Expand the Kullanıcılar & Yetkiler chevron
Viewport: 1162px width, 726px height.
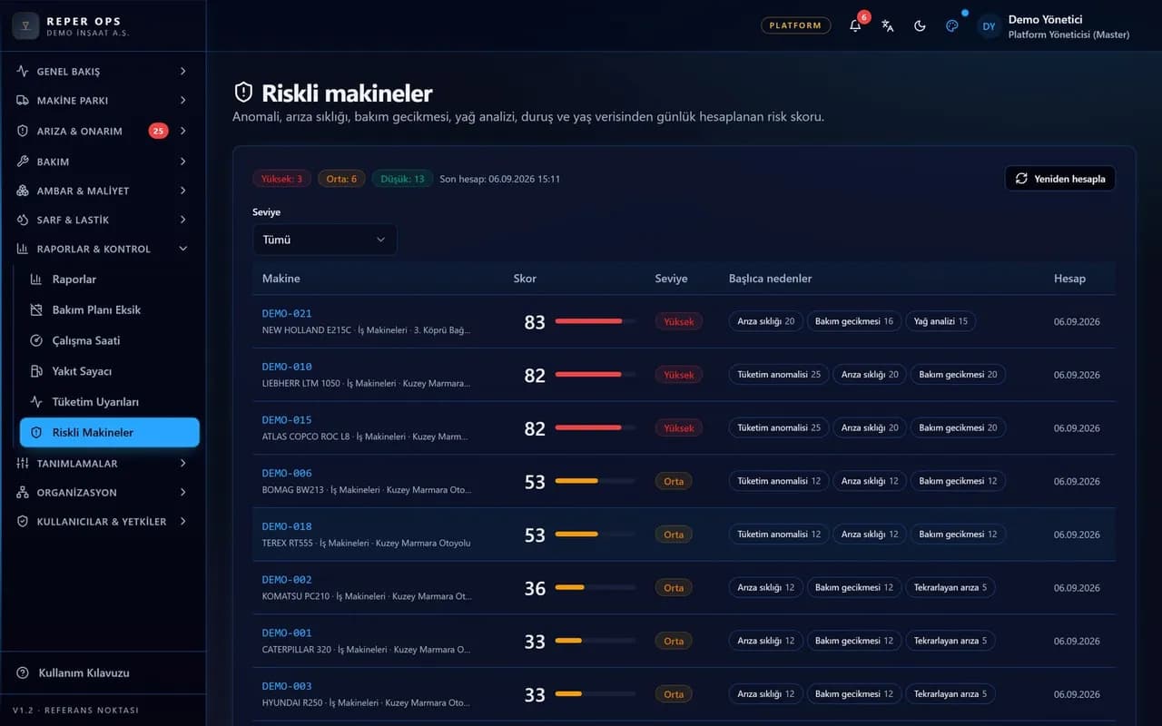183,521
